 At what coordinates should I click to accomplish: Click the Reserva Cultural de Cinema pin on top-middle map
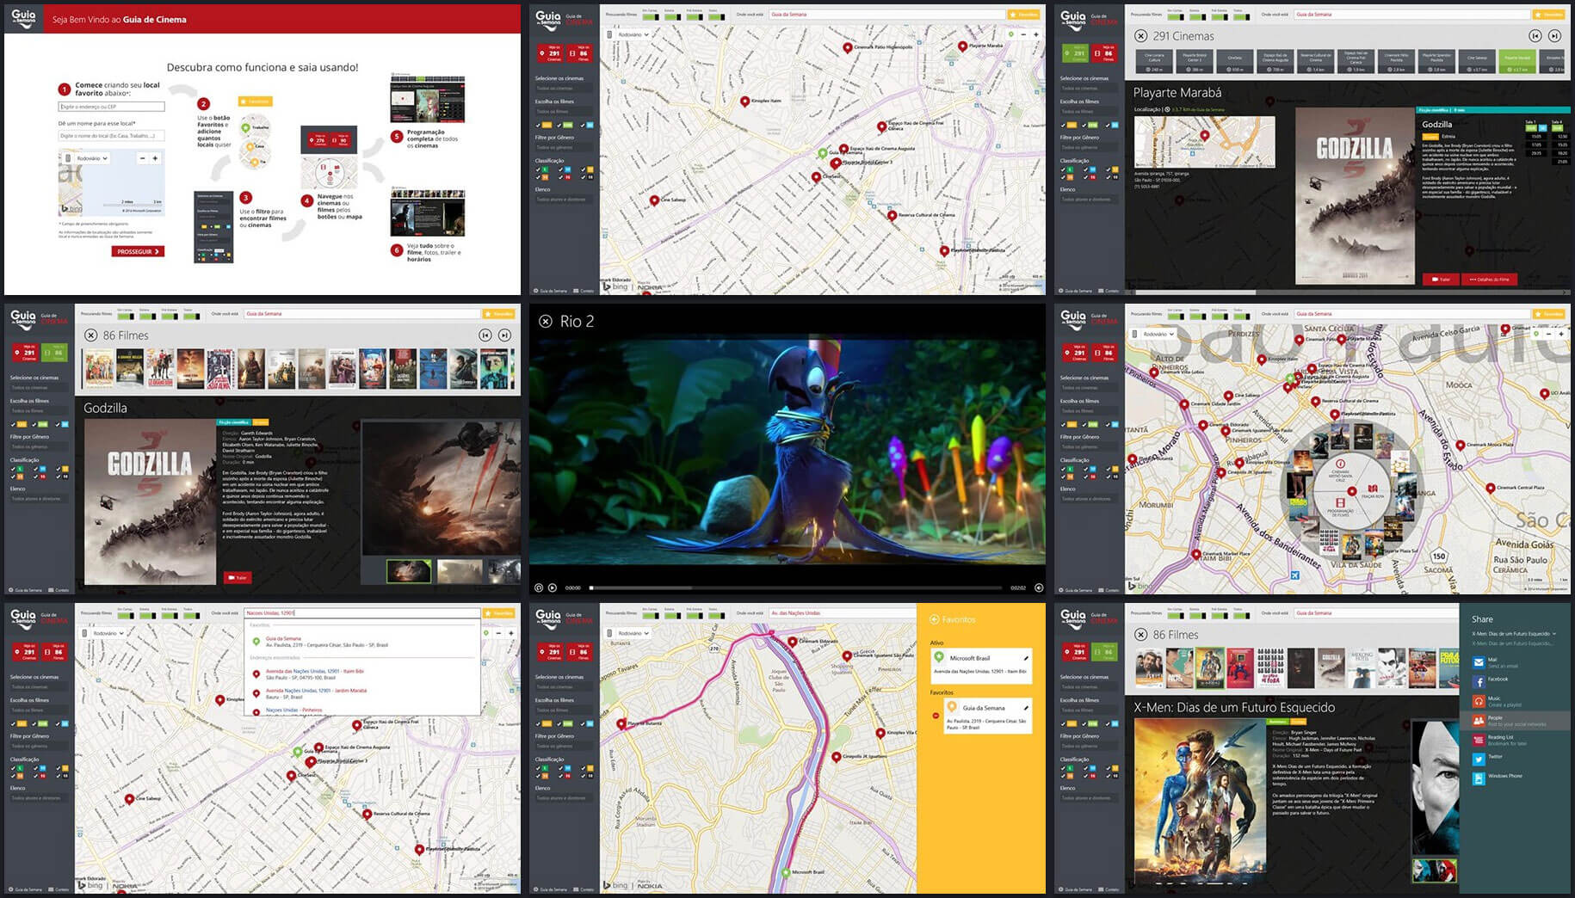coord(892,216)
